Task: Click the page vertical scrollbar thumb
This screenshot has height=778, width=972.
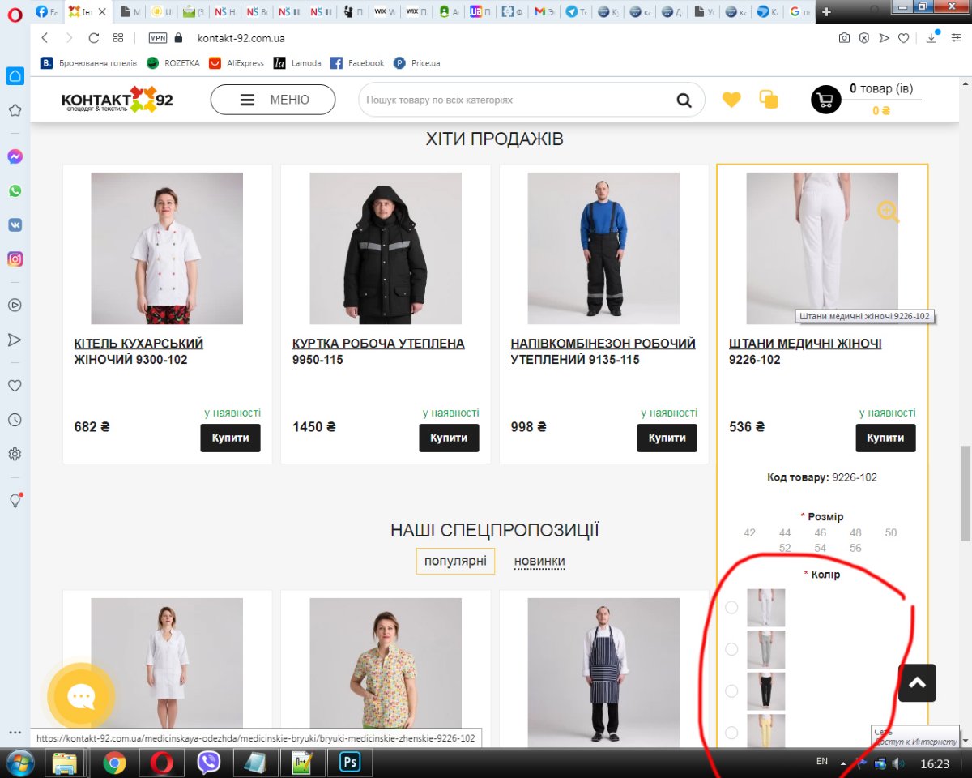Action: pos(965,492)
